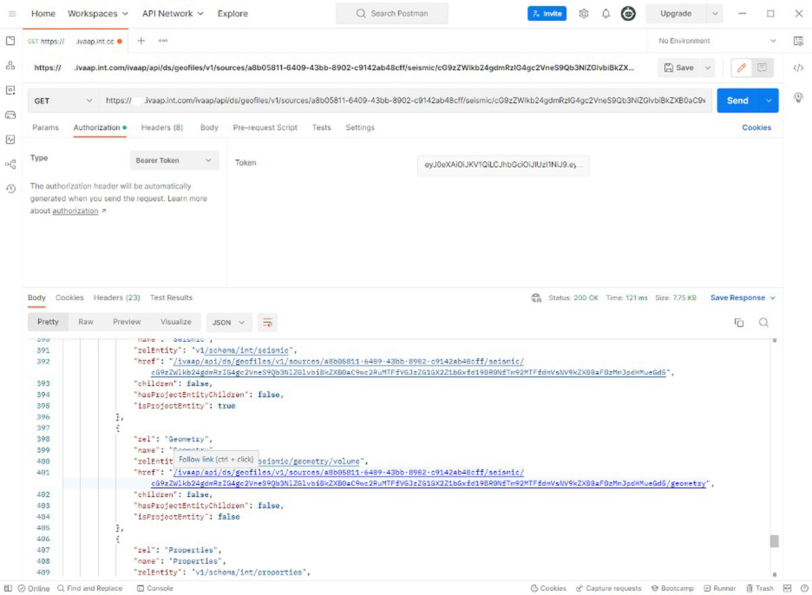Expand the Send button dropdown arrow
Screen dimensions: 812x595
[769, 101]
